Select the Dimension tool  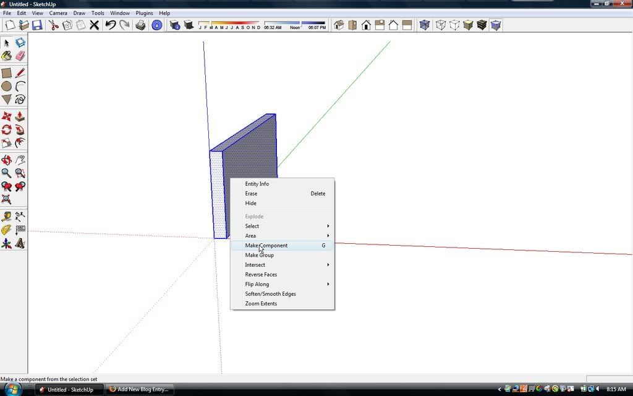(20, 217)
